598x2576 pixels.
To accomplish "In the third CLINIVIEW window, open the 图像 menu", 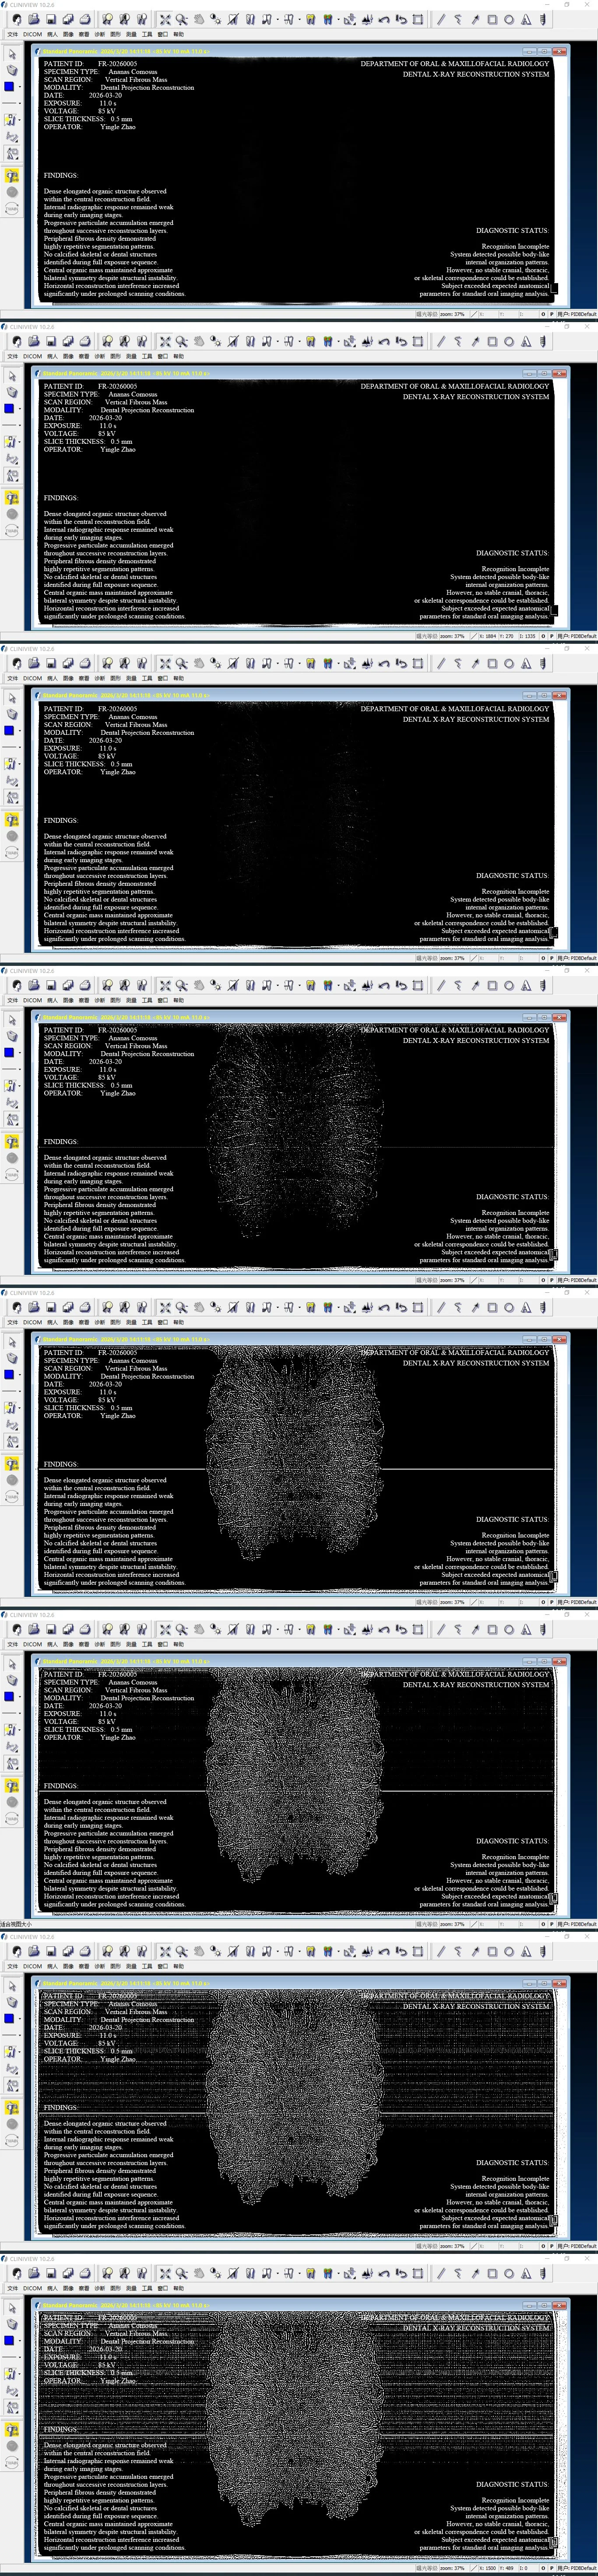I will pyautogui.click(x=68, y=678).
